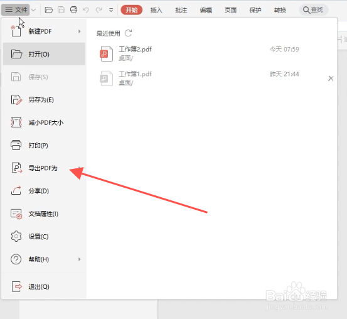This screenshot has width=347, height=319.
Task: Click the 最近使用 heading
Action: [x=108, y=33]
